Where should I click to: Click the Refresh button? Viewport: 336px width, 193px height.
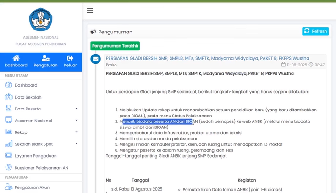(x=315, y=31)
